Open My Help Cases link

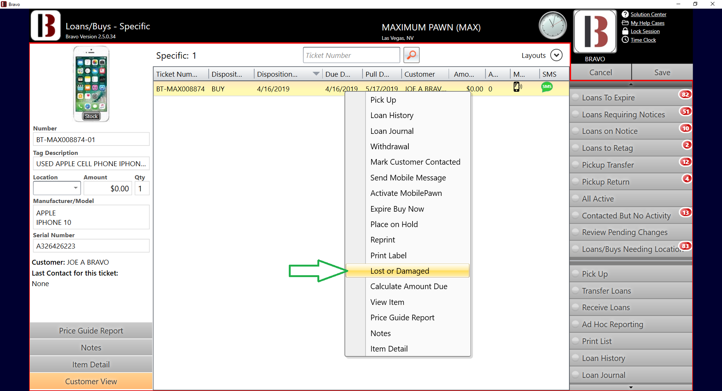coord(648,23)
